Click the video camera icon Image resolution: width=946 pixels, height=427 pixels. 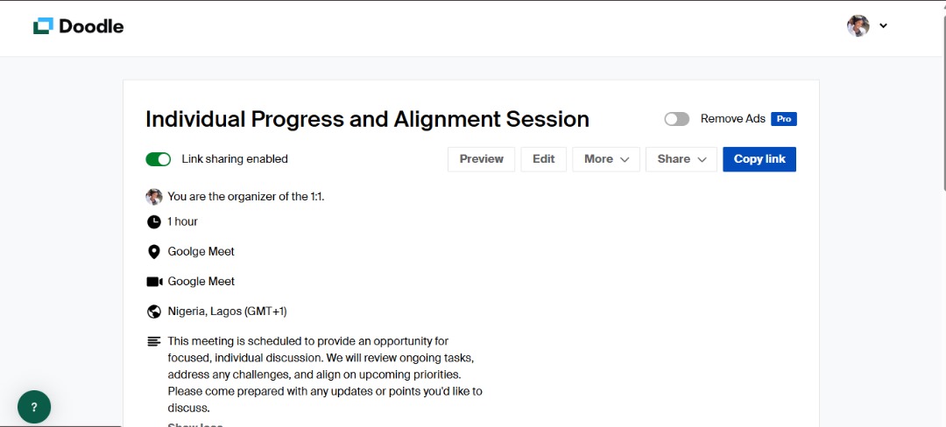[x=154, y=281]
